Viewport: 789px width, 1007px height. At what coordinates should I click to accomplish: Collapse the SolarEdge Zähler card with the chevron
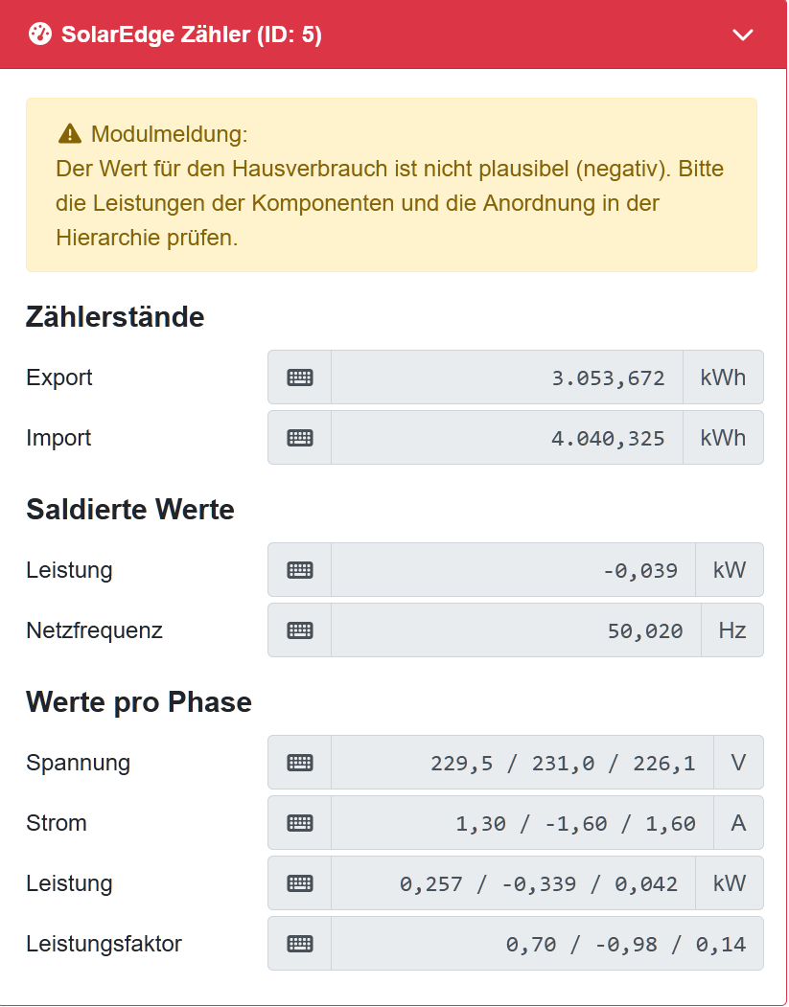[743, 35]
